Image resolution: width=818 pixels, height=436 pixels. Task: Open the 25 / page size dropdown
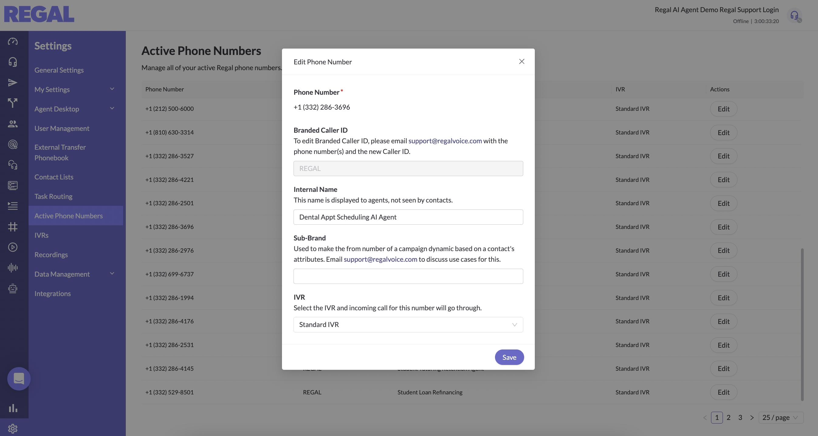pos(781,417)
